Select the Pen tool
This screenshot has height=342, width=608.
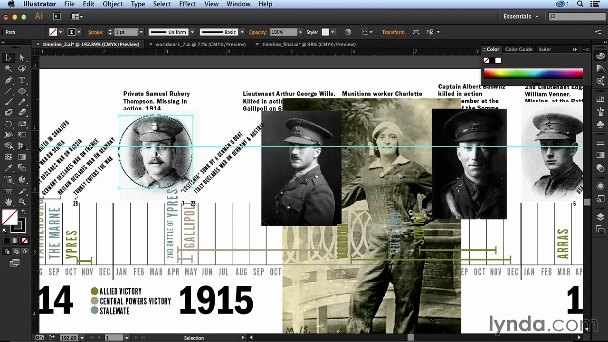point(9,80)
